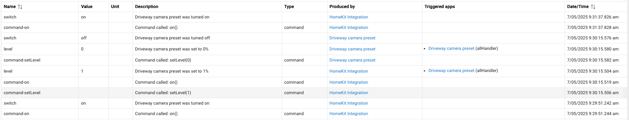This screenshot has height=120, width=629.
Task: Open HomeKit Integration link in level 1 row
Action: (349, 71)
